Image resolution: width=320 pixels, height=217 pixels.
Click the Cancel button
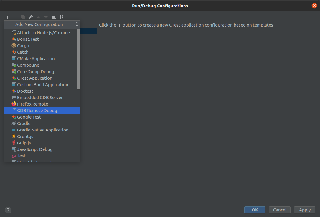point(280,210)
